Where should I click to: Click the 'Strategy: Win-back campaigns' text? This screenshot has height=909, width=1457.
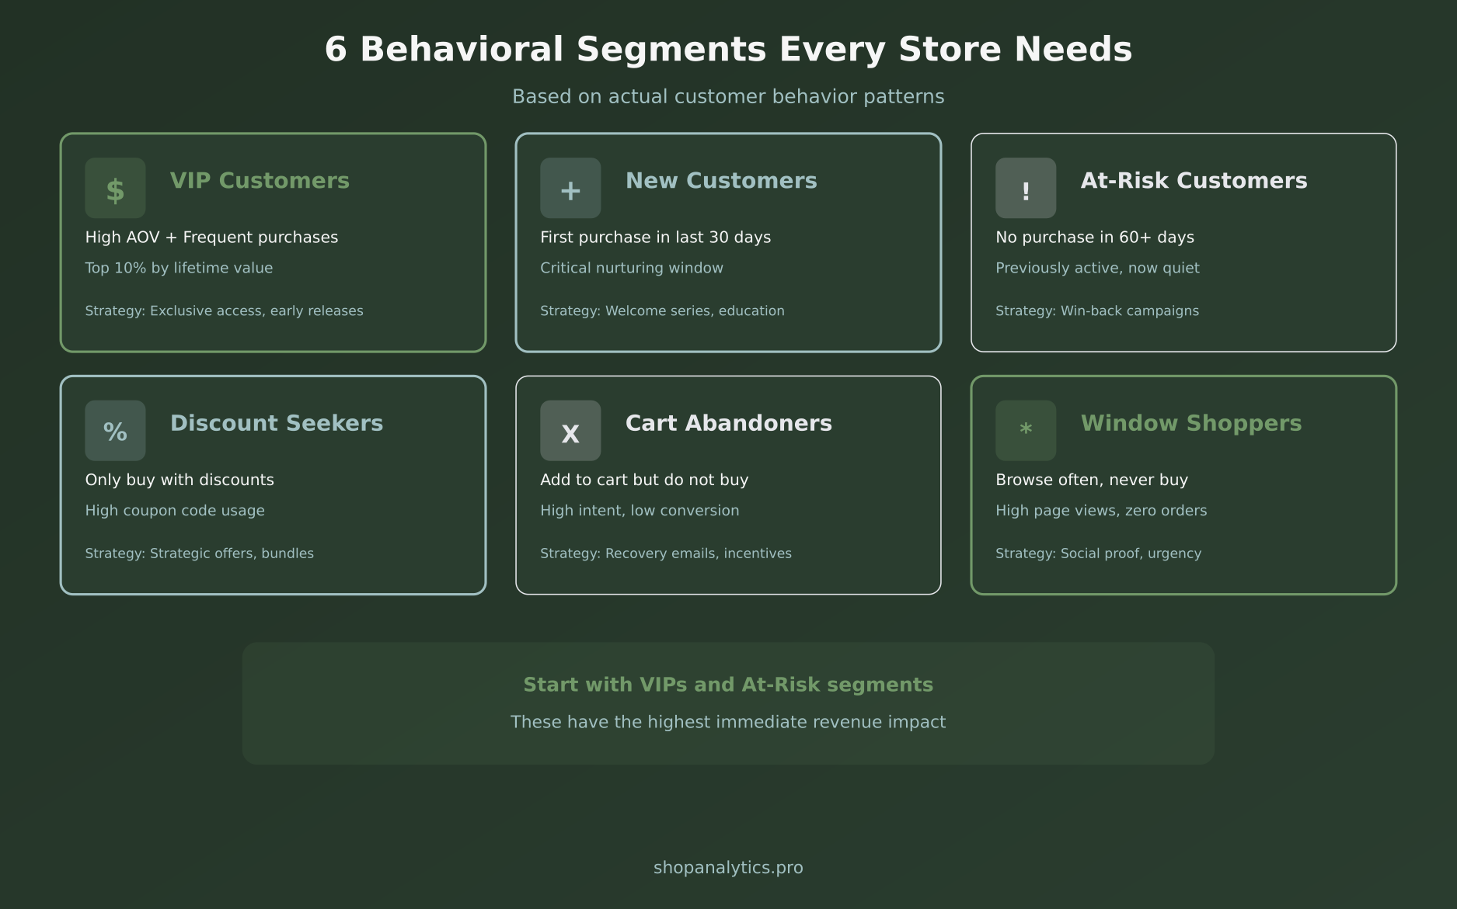tap(1097, 311)
